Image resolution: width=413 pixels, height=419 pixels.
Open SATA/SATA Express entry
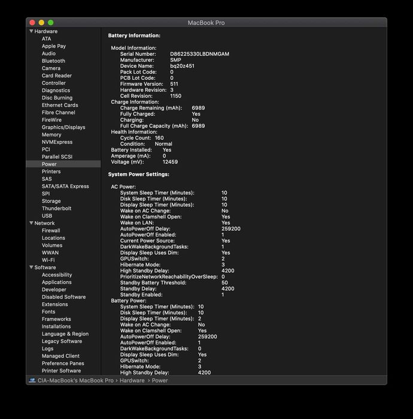pyautogui.click(x=65, y=186)
